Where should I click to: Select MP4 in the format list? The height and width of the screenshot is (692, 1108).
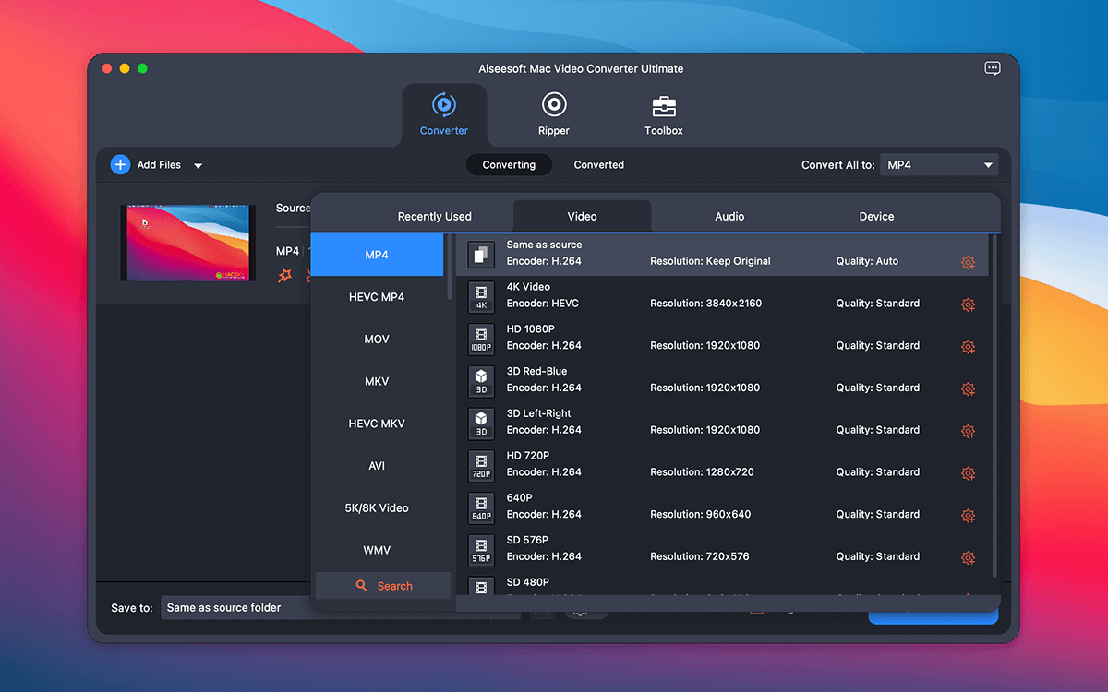point(377,255)
